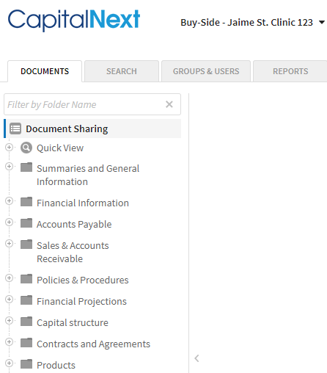Expand the Summaries and General Information node
The width and height of the screenshot is (327, 373).
(x=9, y=167)
